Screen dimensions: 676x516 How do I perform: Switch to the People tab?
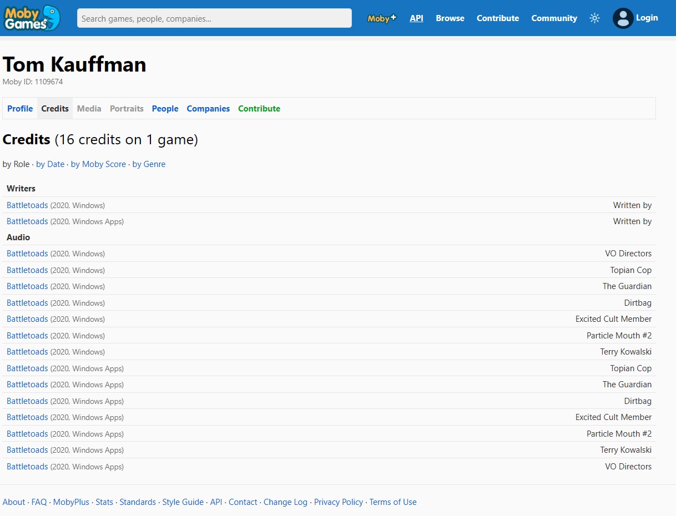(x=165, y=109)
